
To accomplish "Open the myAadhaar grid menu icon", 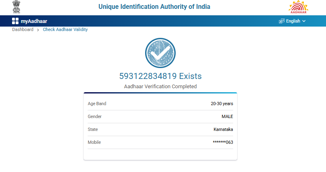I will tap(15, 21).
